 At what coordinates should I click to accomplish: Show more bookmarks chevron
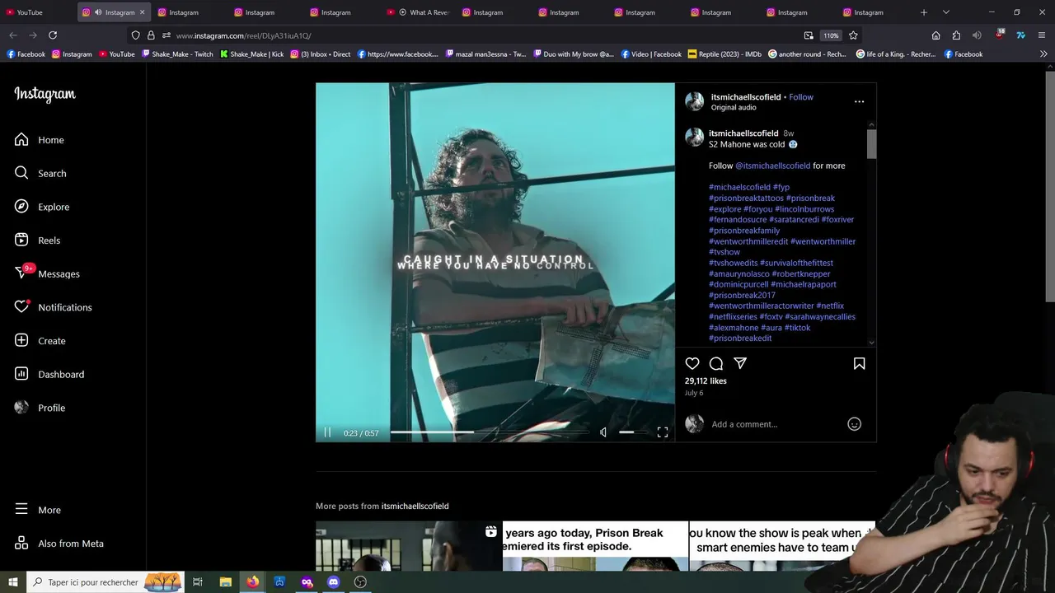[x=1043, y=54]
